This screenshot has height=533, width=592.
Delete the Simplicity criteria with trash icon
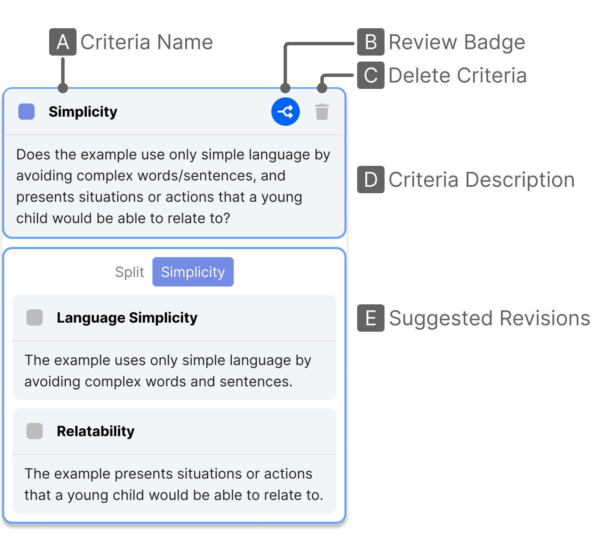(x=322, y=112)
